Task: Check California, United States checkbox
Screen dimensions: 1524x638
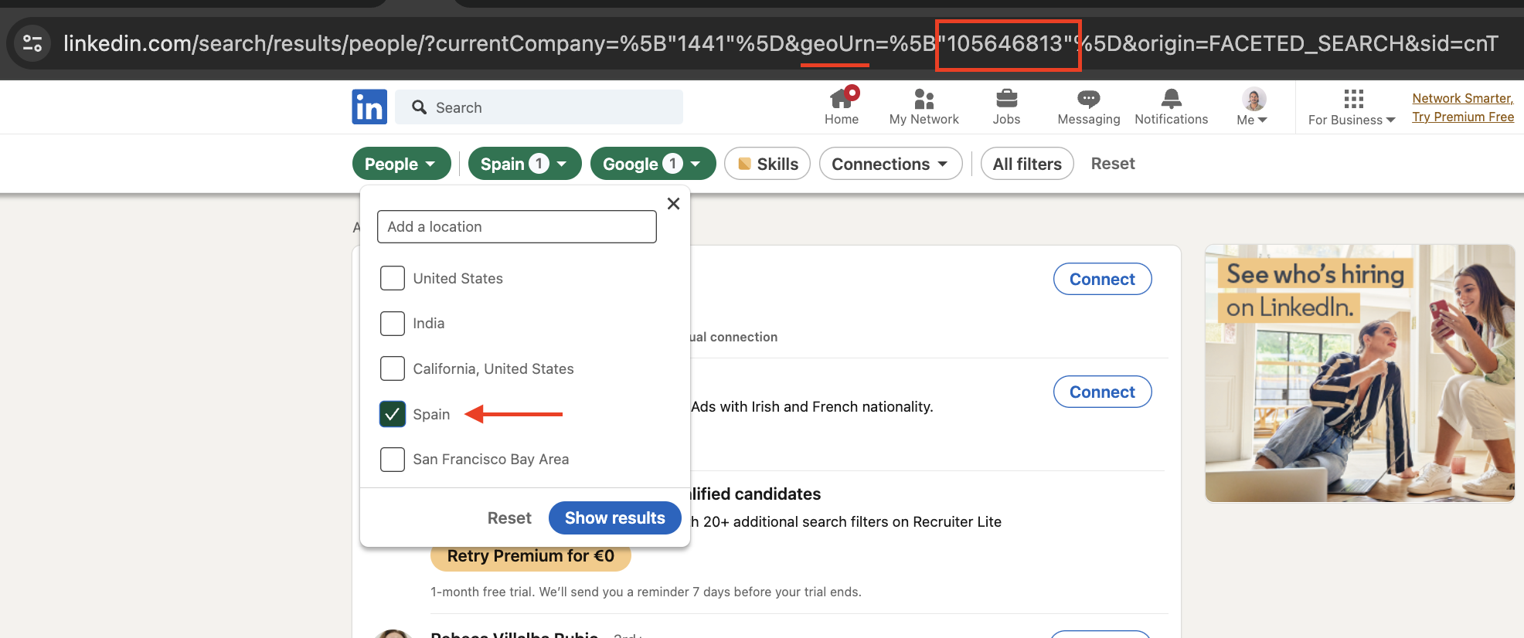Action: point(393,368)
